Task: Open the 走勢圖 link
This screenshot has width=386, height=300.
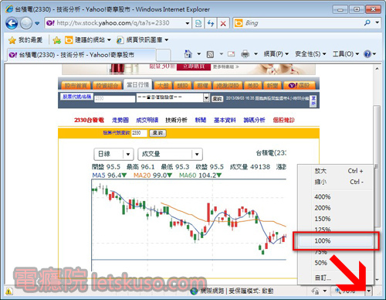Action: pos(120,120)
